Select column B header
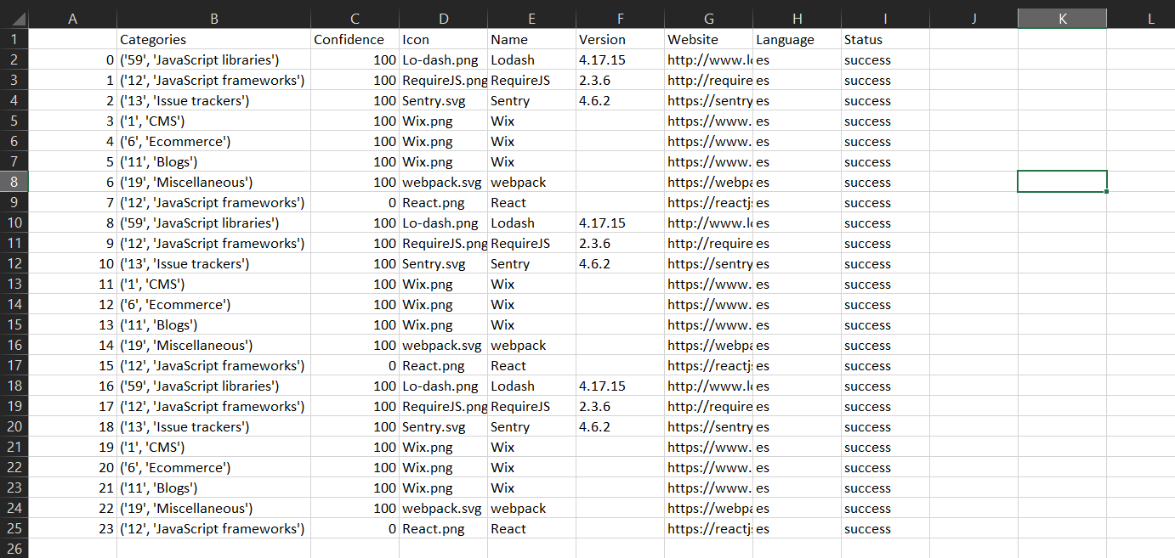 pyautogui.click(x=213, y=19)
